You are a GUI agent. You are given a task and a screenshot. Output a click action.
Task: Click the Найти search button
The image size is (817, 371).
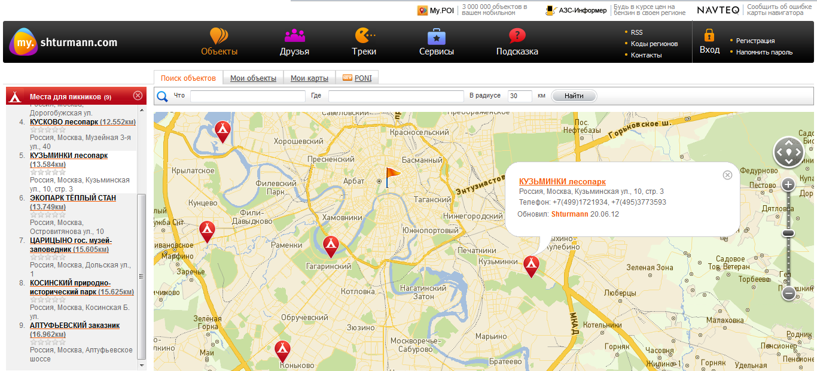(574, 96)
